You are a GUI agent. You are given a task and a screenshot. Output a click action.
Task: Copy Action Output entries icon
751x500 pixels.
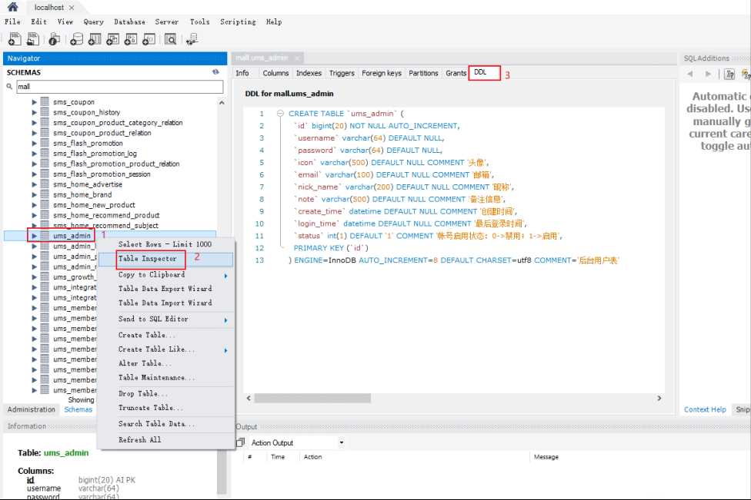240,442
